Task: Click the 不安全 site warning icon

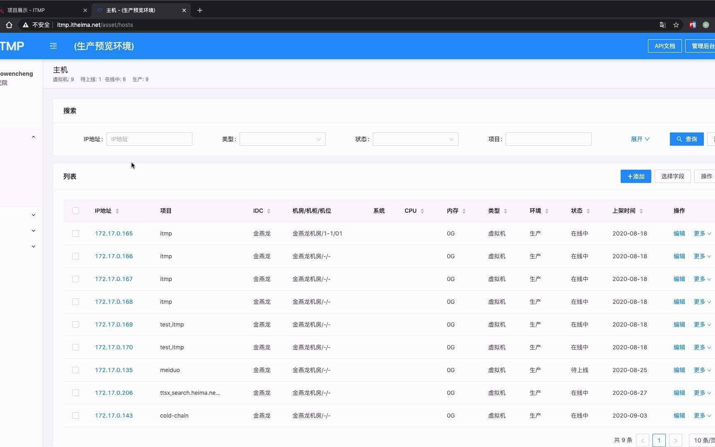Action: point(26,25)
